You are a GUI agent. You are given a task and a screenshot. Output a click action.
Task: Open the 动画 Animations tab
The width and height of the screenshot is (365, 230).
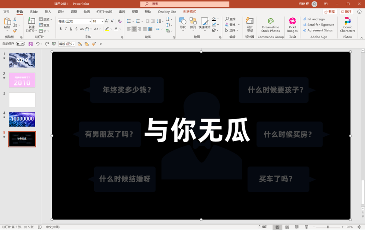pos(87,11)
